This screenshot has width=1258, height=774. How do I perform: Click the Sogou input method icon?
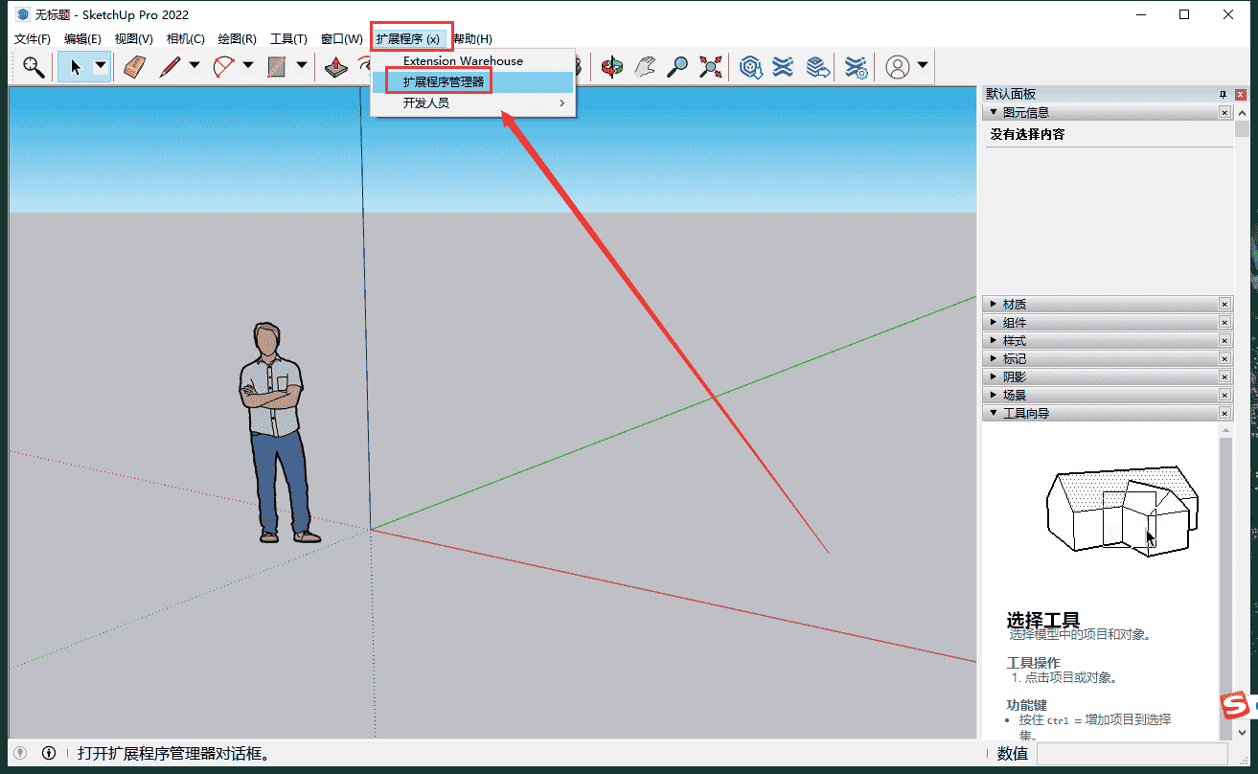click(x=1237, y=706)
